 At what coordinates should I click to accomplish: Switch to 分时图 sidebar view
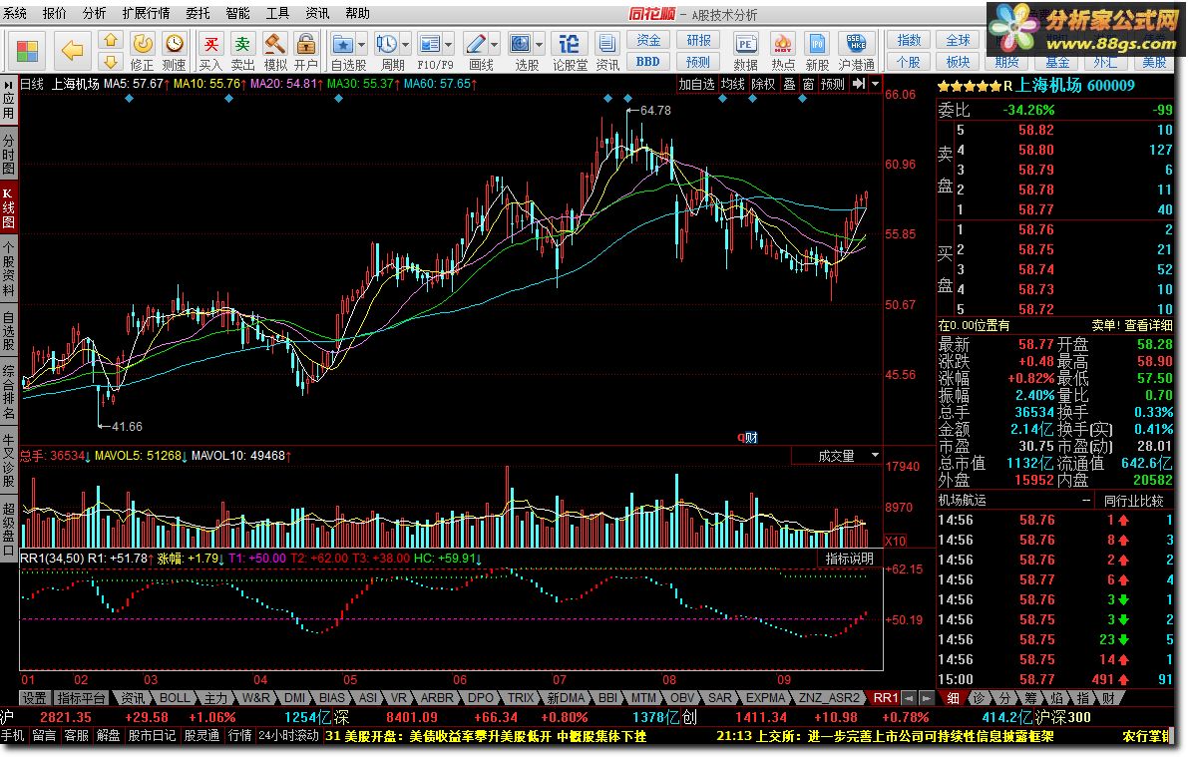(x=8, y=154)
